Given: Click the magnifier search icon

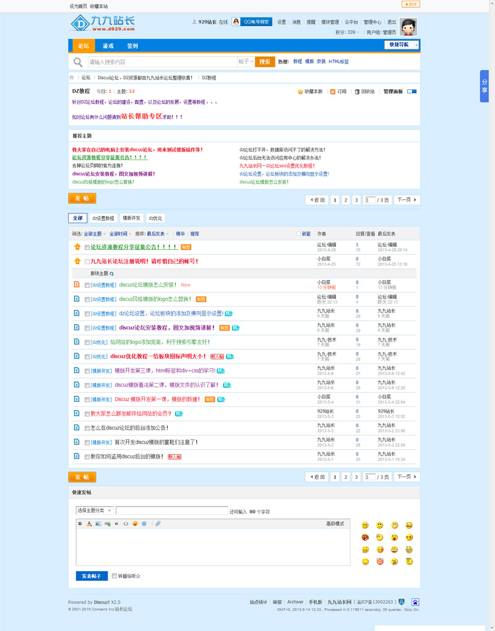Looking at the screenshot, I should 78,62.
